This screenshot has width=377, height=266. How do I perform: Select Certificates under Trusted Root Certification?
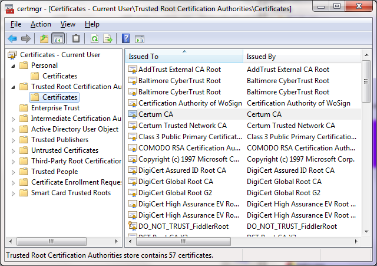coord(60,97)
